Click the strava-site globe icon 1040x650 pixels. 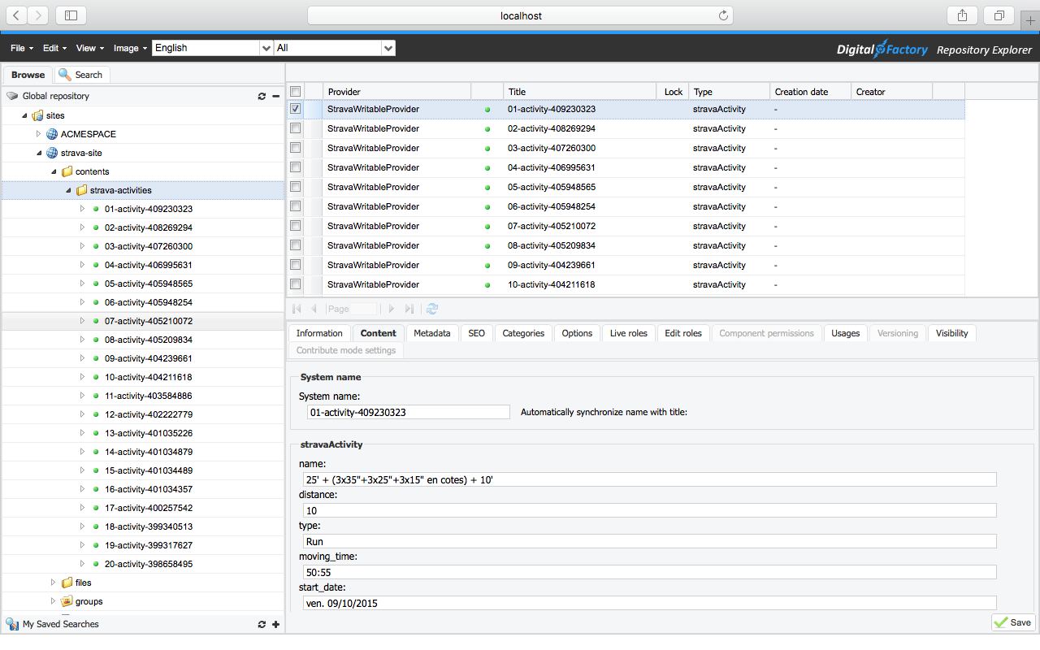coord(52,153)
